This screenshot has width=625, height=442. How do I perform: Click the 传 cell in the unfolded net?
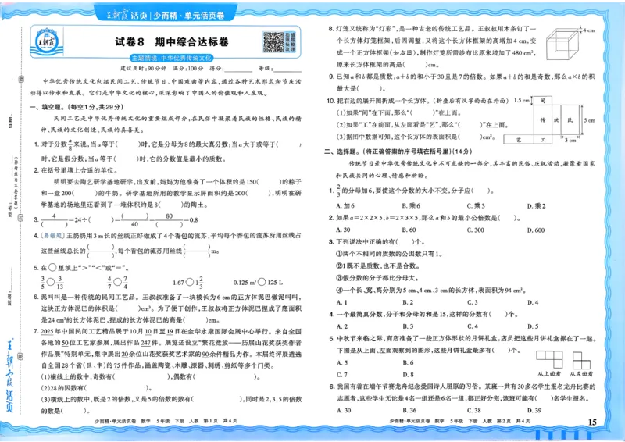tap(543, 120)
